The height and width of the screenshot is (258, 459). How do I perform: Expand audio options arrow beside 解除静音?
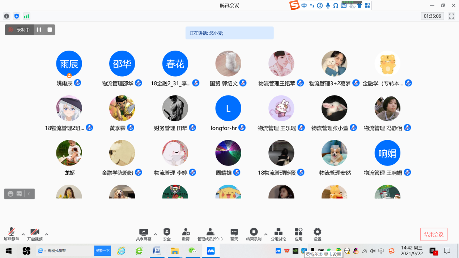[x=23, y=234]
